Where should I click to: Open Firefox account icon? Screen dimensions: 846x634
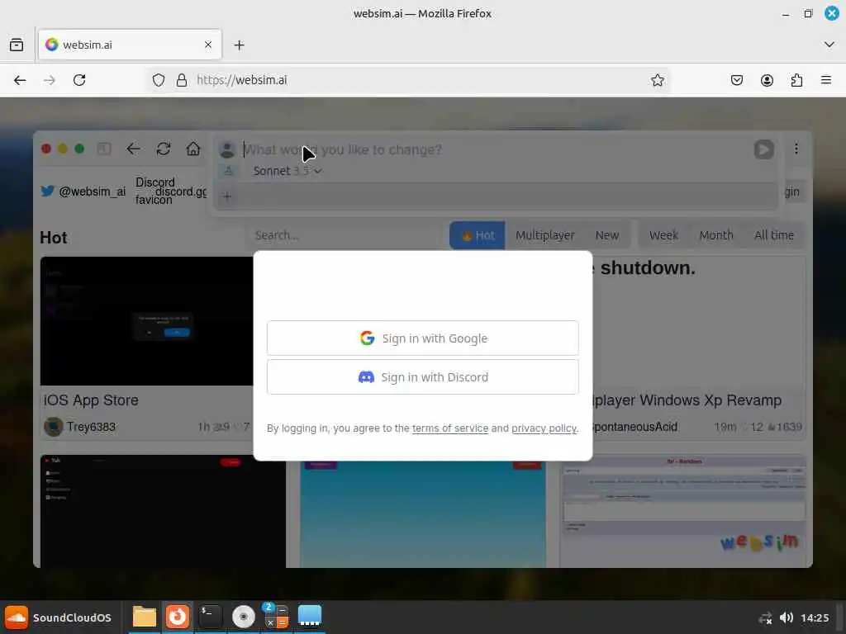[x=767, y=80]
